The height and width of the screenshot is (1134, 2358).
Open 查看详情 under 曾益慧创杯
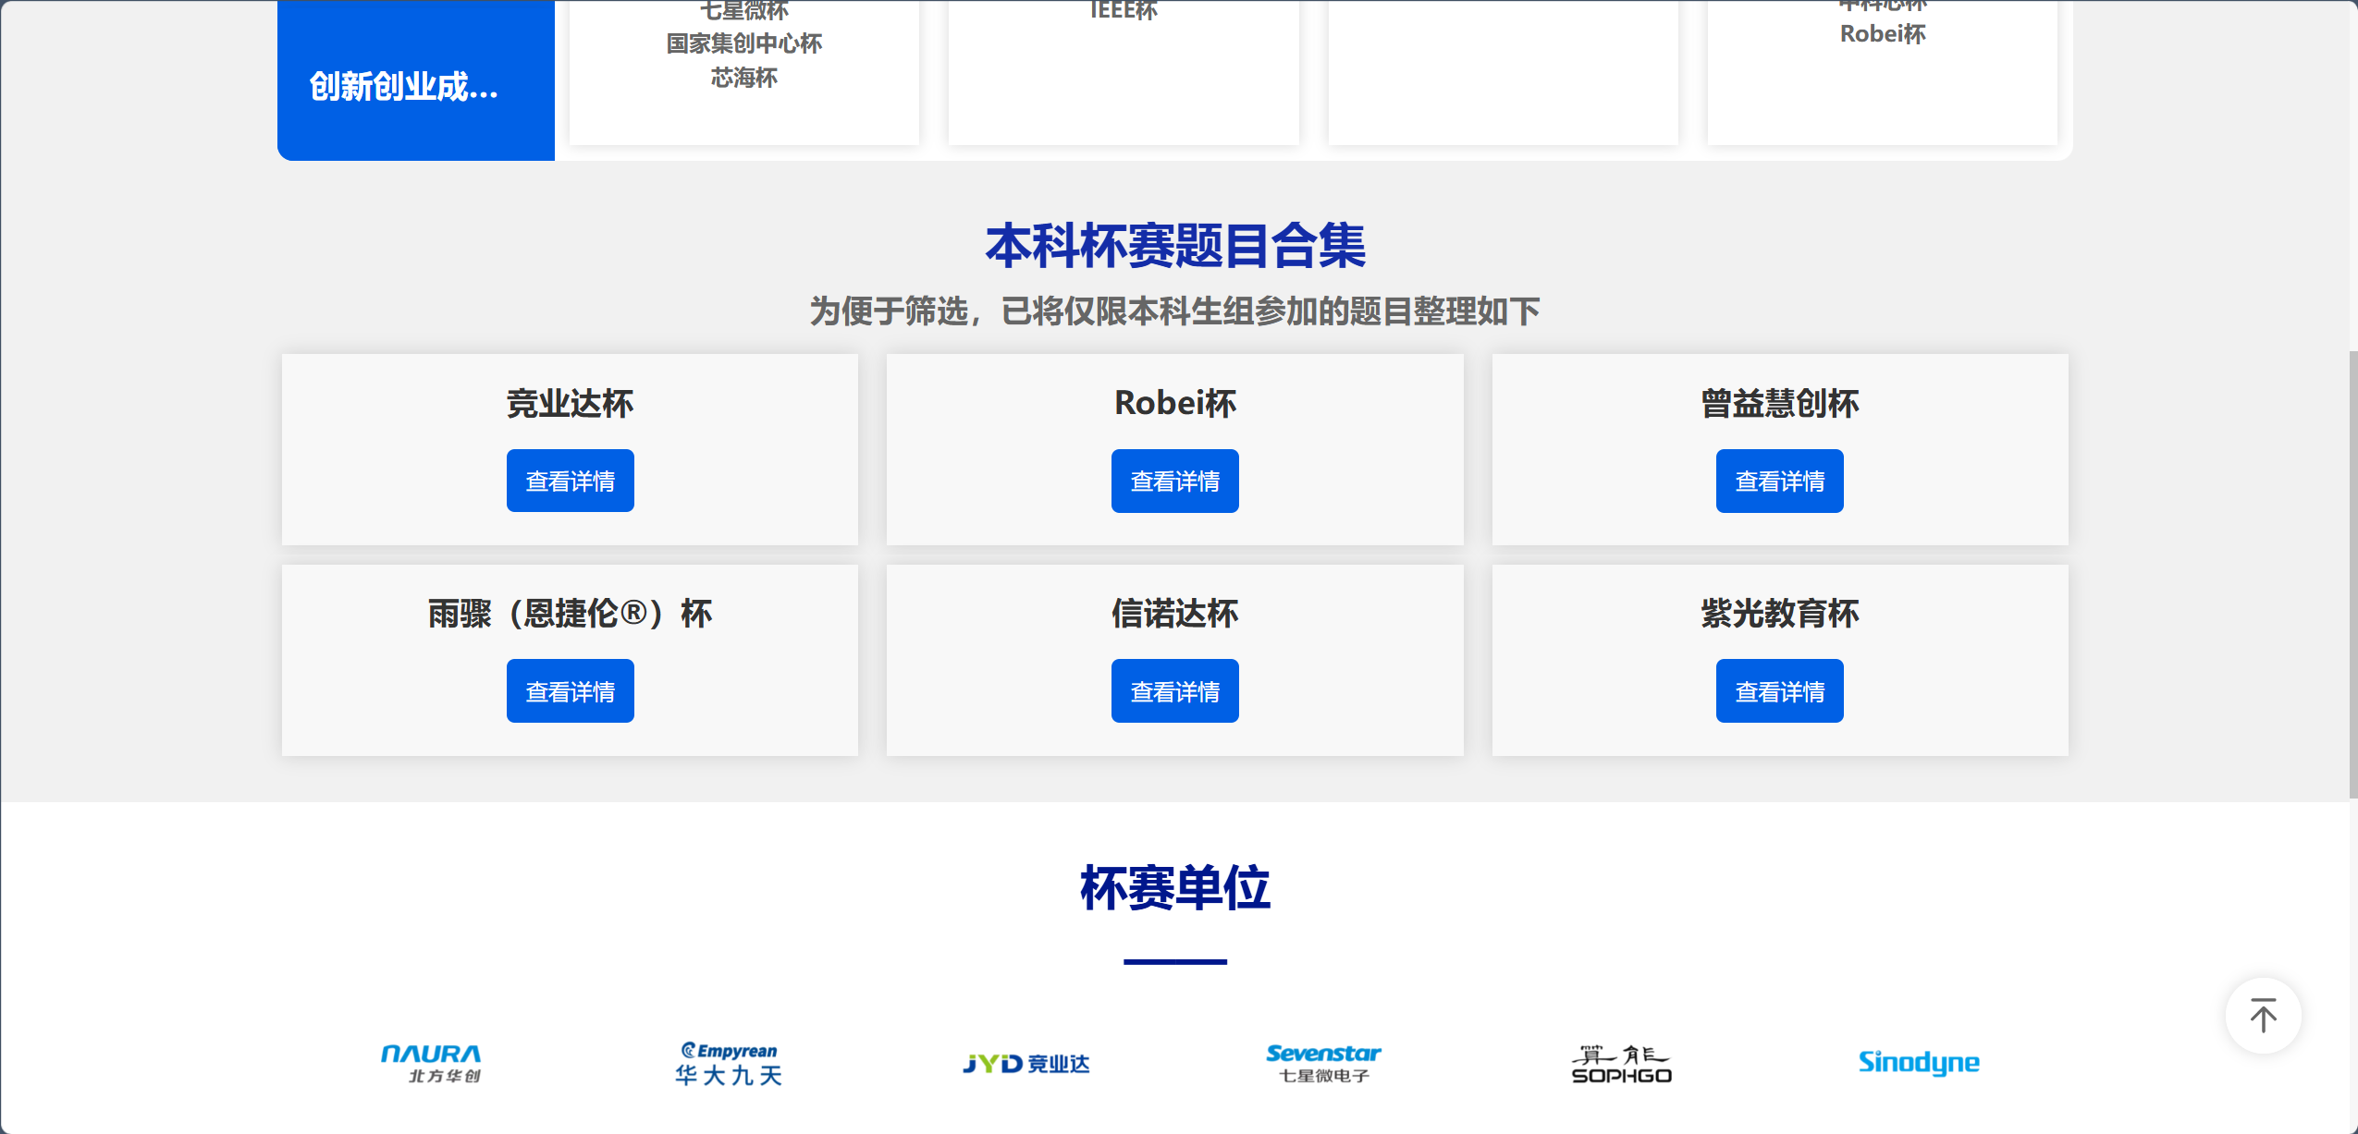(1779, 481)
